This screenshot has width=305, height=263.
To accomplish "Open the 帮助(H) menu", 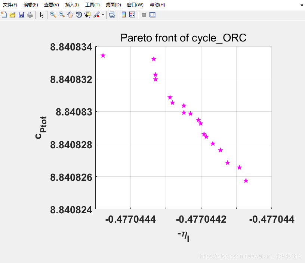I will click(x=157, y=5).
